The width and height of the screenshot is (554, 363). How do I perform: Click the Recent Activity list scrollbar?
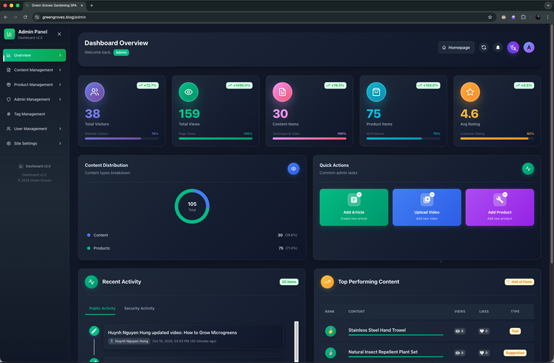296,341
